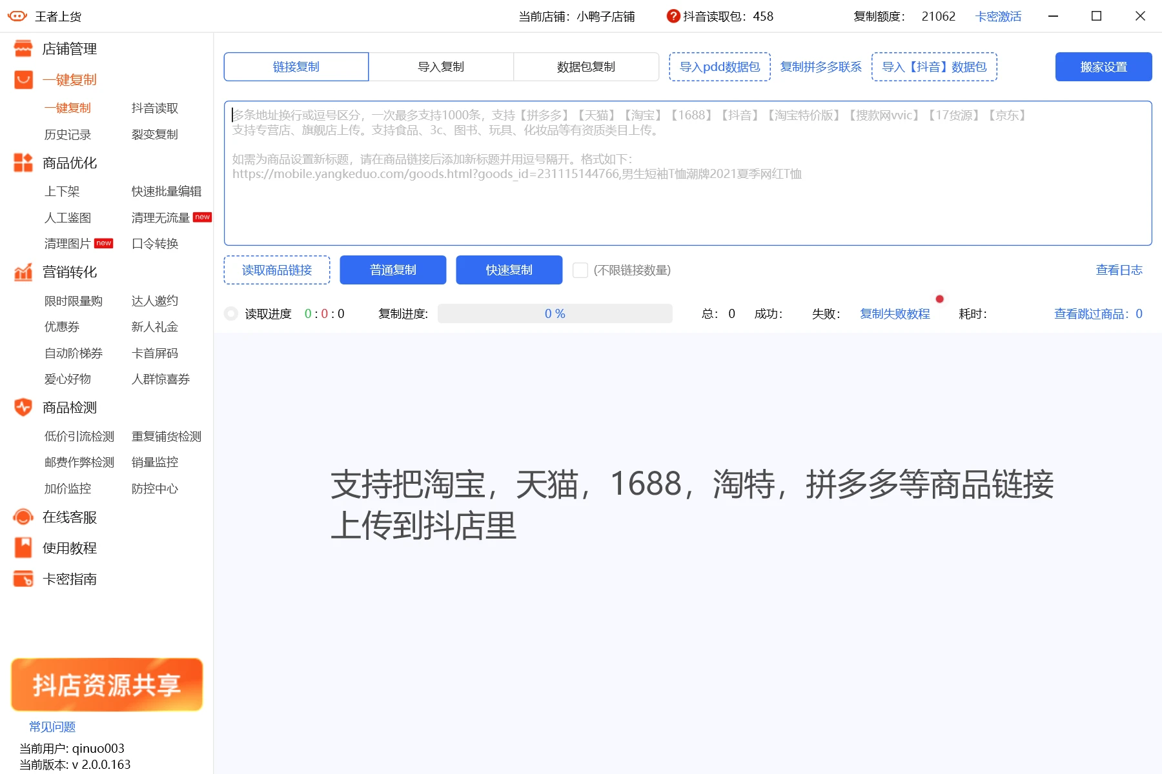
Task: Open 口令转换 submenu item
Action: (x=155, y=243)
